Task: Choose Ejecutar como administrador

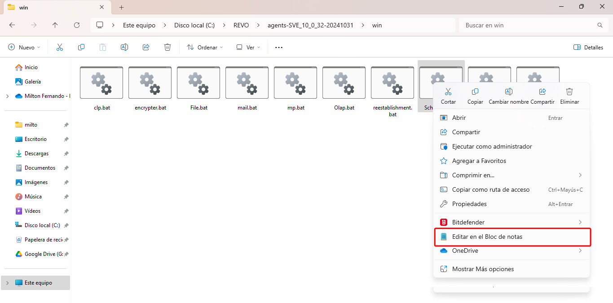Action: tap(492, 146)
